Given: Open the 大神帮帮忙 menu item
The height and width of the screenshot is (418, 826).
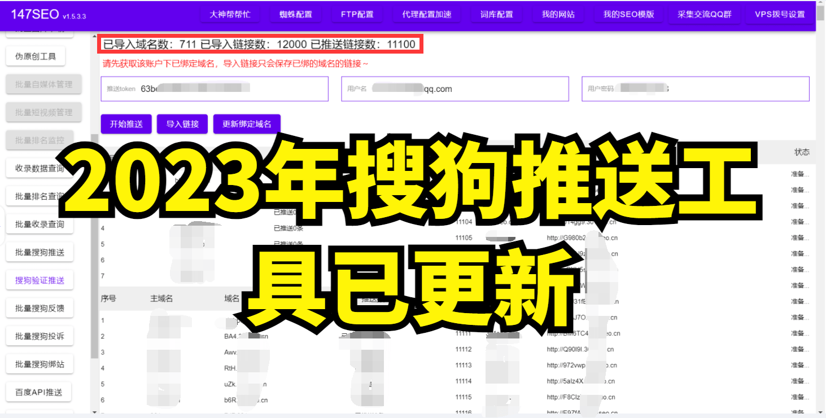Looking at the screenshot, I should (229, 14).
